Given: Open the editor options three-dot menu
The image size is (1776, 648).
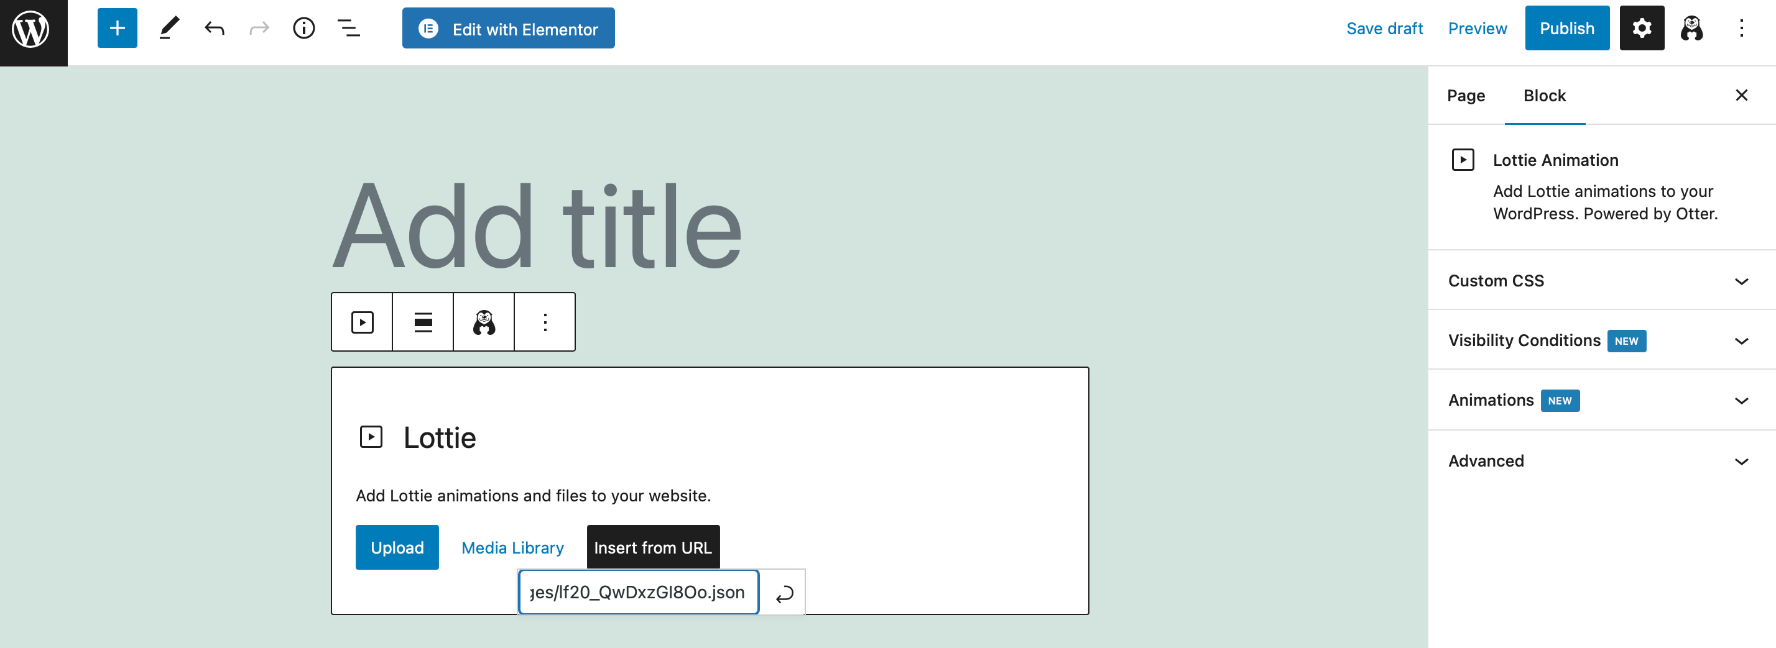Looking at the screenshot, I should coord(1742,27).
